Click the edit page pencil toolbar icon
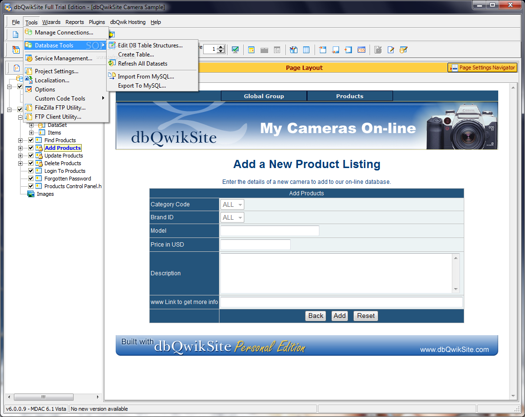This screenshot has width=525, height=417. (391, 50)
